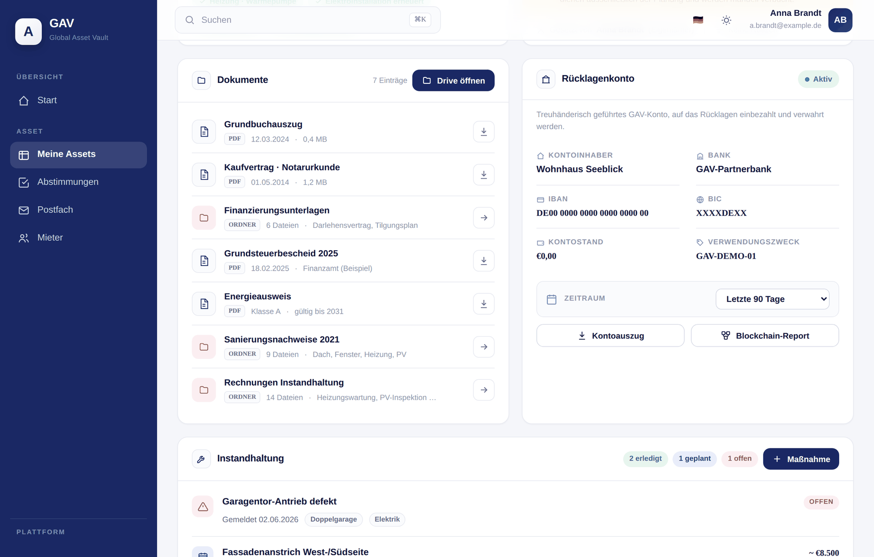Screen dimensions: 874x557
Task: Click a.brandt@example.de email text
Action: pos(785,25)
